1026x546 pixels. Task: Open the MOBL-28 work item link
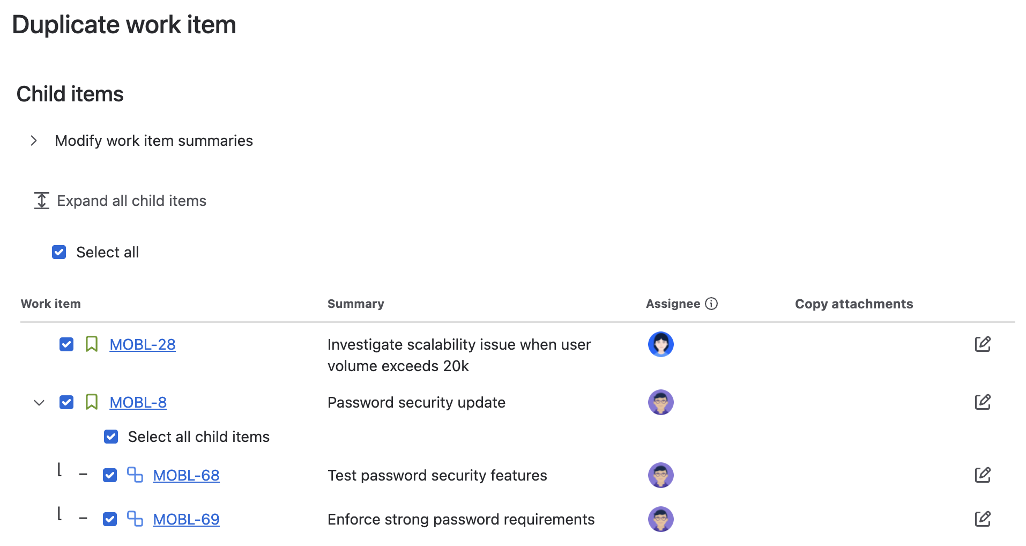(143, 344)
